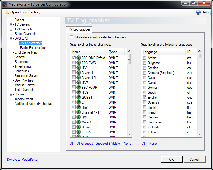
Task: Tick the French language checkbox
Action: tap(144, 112)
